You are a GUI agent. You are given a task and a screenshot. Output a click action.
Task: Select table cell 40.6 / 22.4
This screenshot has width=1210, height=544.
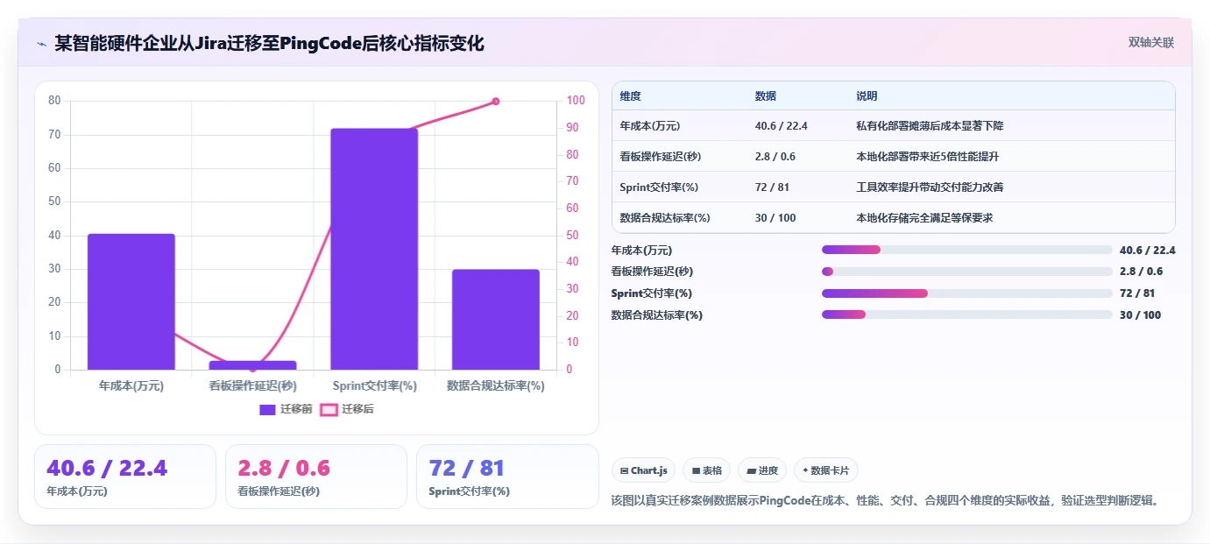[x=781, y=126]
